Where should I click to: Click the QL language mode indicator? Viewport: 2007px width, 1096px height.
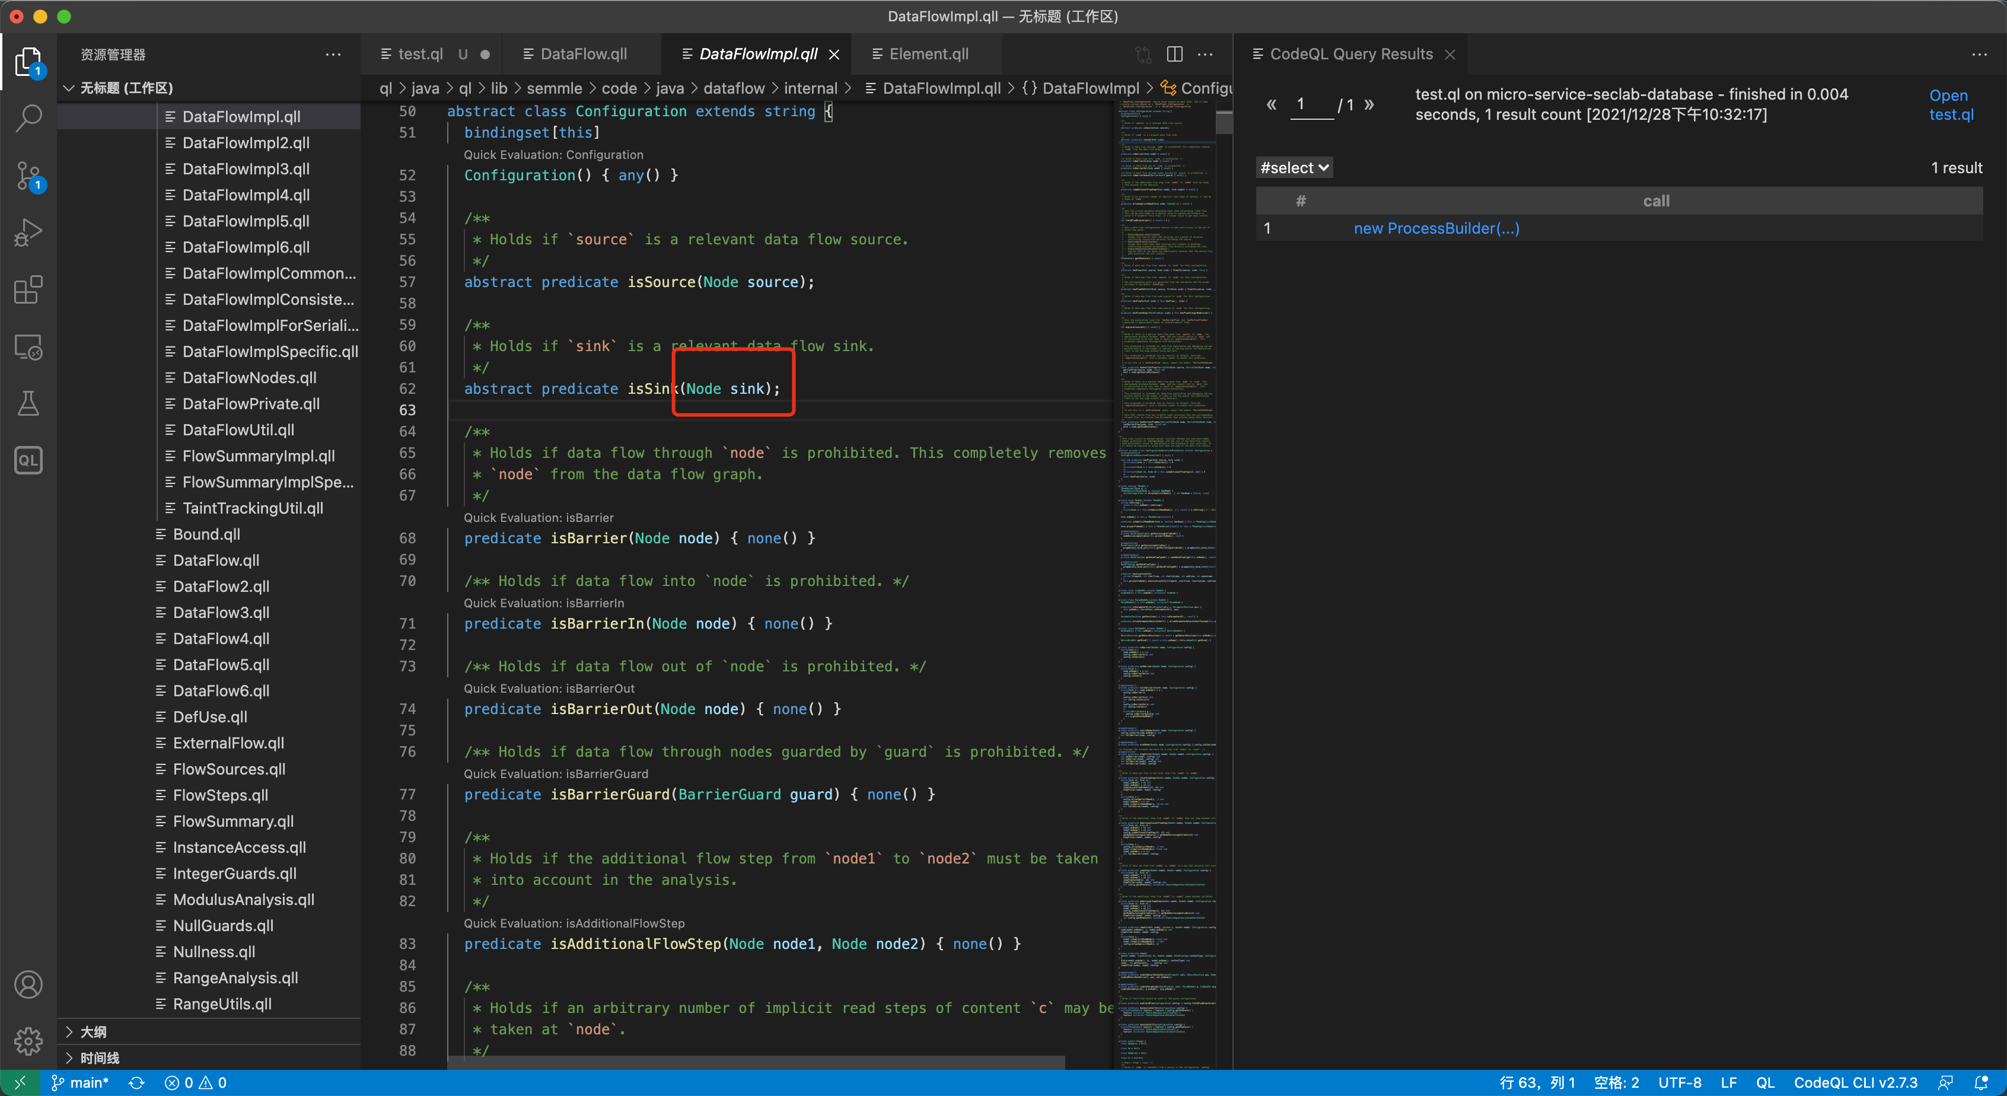(x=1766, y=1083)
